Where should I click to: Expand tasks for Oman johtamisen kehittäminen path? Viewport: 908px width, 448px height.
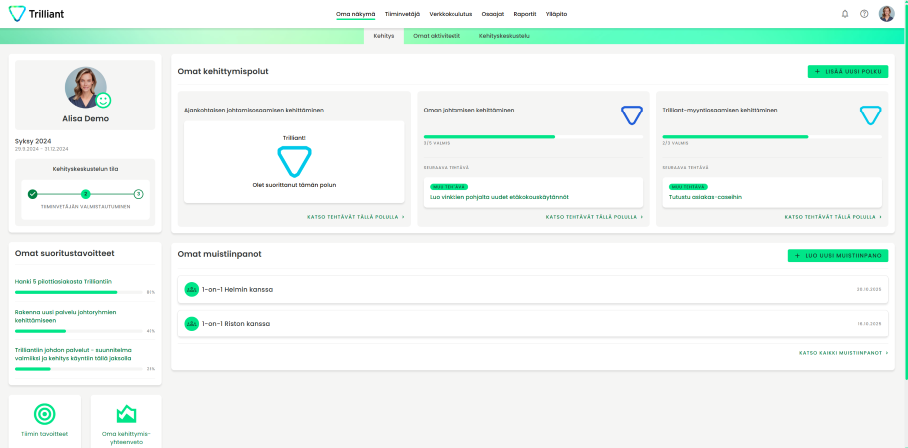(x=594, y=216)
